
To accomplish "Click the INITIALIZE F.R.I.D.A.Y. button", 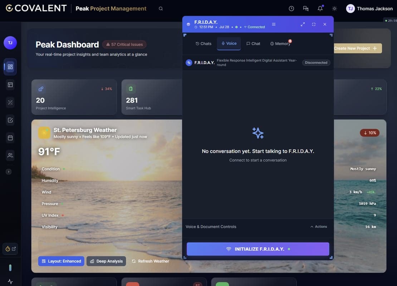I will pos(258,249).
